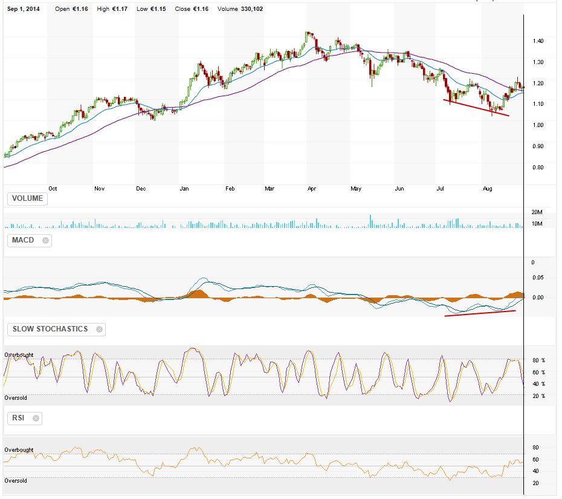The width and height of the screenshot is (562, 499).
Task: Click the High €1.17 value
Action: pyautogui.click(x=112, y=9)
